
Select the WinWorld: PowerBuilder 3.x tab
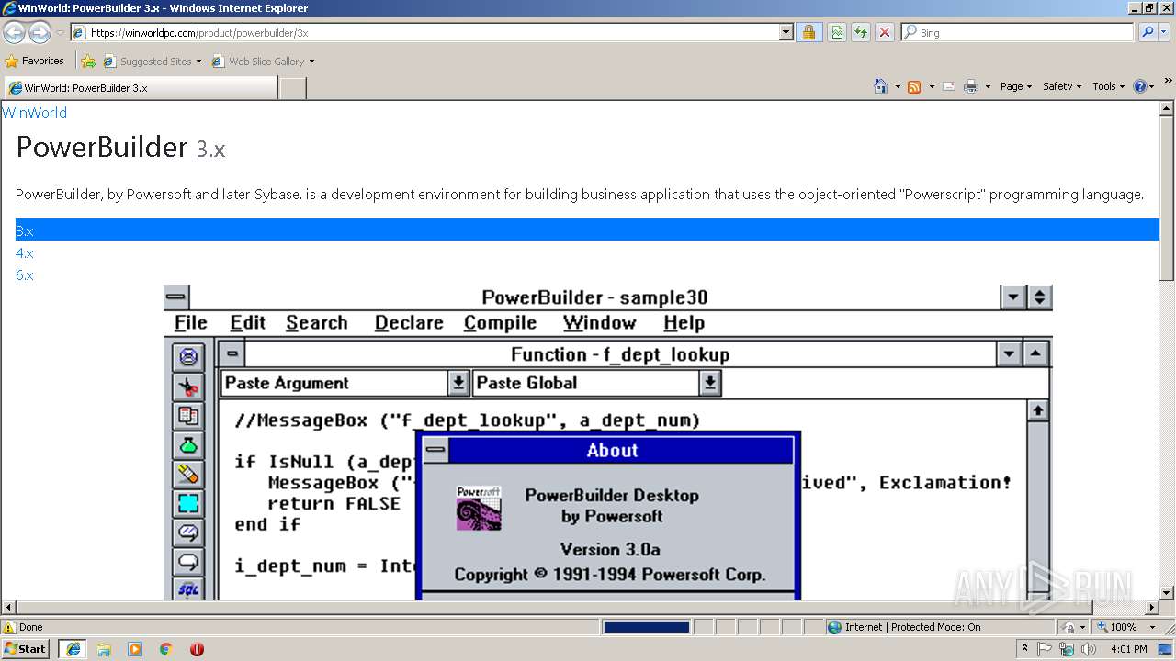click(x=140, y=88)
